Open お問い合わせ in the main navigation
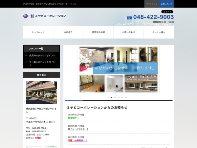 128,32
